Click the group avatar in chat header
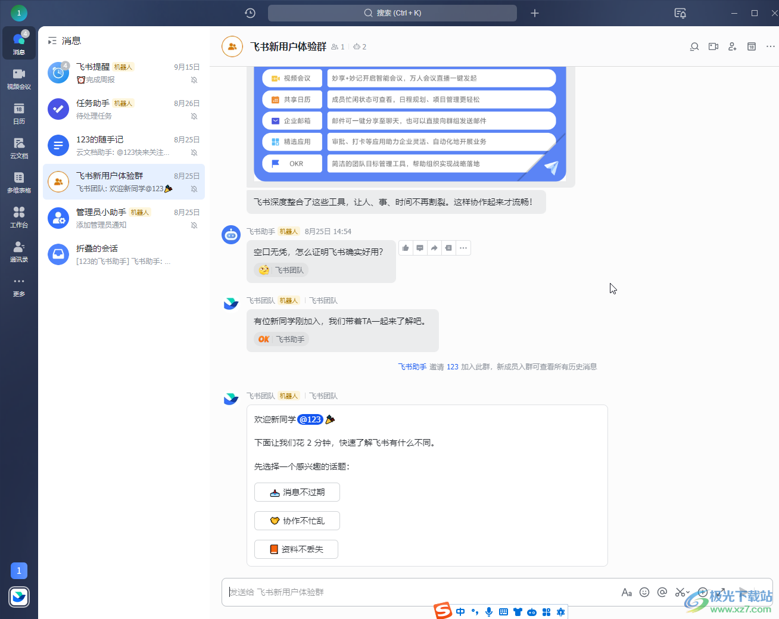This screenshot has width=779, height=619. click(232, 46)
